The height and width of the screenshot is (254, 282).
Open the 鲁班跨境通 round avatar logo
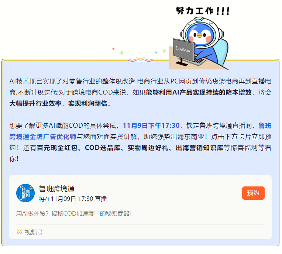tap(25, 193)
